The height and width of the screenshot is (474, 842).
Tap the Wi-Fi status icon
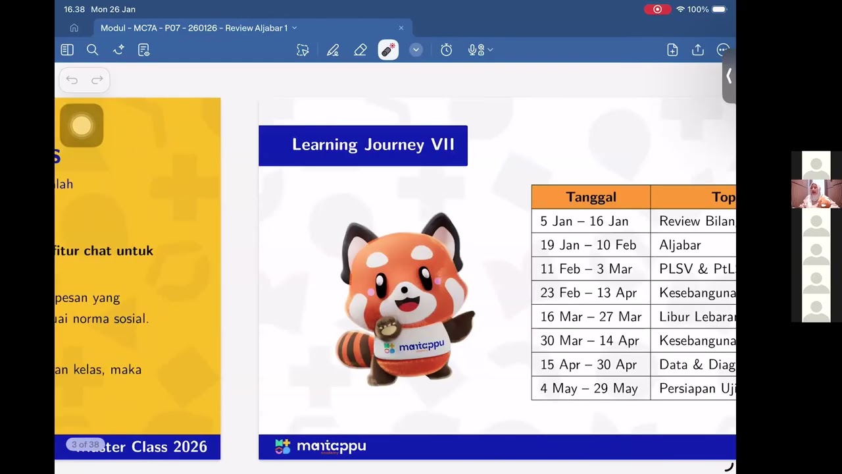pyautogui.click(x=681, y=9)
